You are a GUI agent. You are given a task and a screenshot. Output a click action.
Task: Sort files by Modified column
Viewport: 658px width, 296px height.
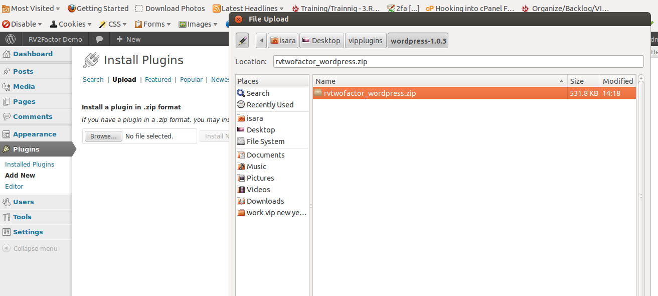[x=618, y=81]
